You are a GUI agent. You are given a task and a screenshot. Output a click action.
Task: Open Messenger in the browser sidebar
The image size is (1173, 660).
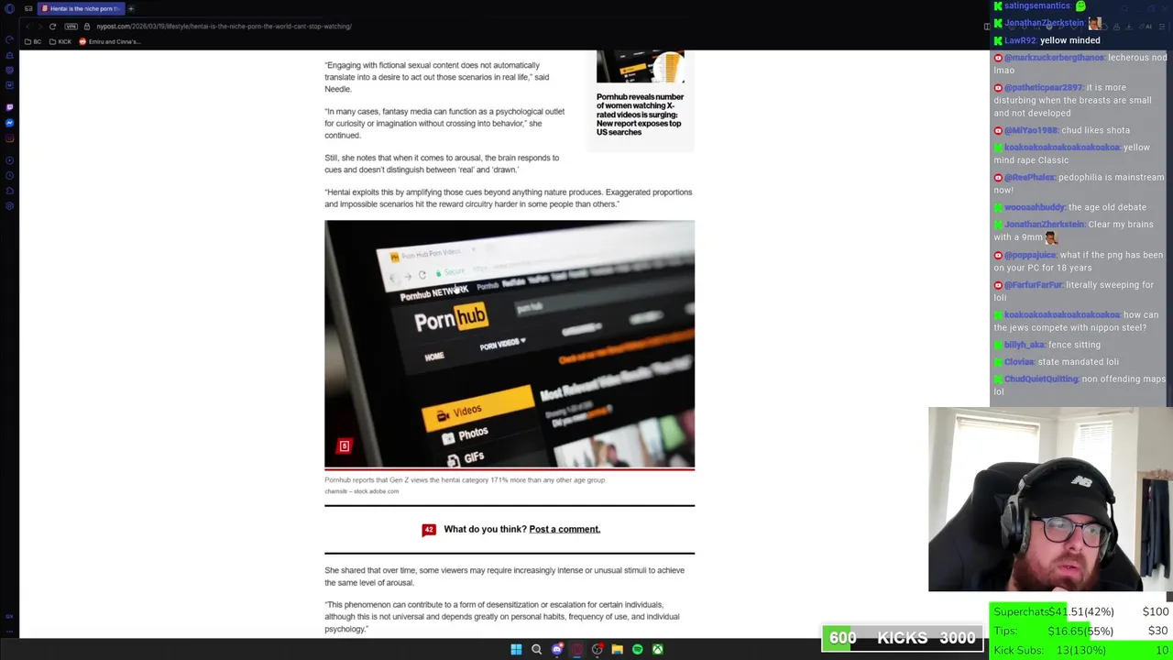tap(9, 123)
